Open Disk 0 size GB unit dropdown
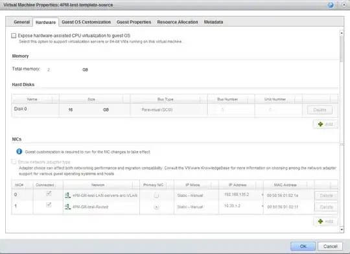 pyautogui.click(x=106, y=110)
